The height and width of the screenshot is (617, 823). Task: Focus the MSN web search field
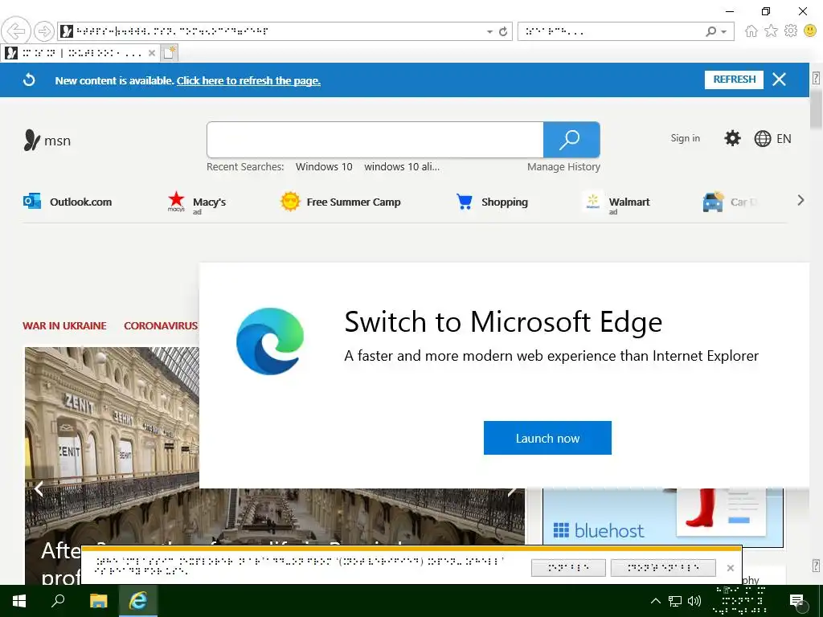coord(375,140)
